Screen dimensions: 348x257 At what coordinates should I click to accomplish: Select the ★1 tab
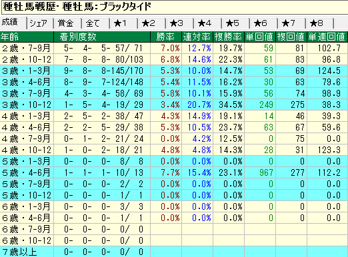(x=124, y=23)
